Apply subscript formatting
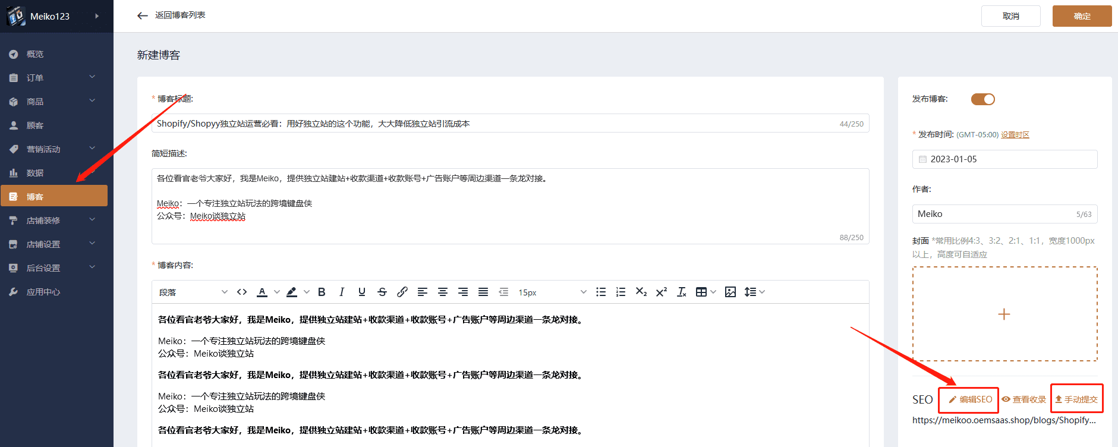Viewport: 1118px width, 447px height. [641, 292]
